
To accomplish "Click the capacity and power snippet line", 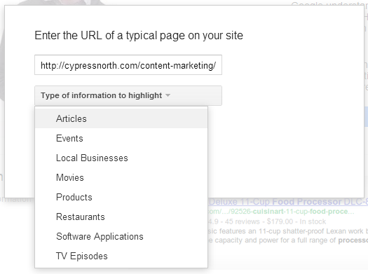I will point(288,240).
